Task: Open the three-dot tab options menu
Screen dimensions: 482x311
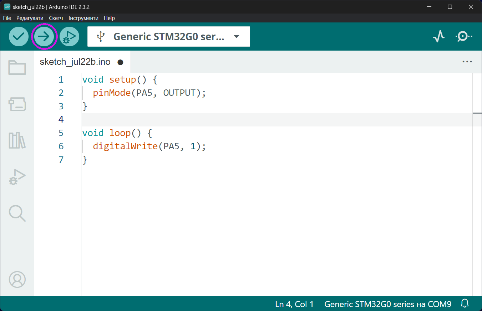Action: 467,62
